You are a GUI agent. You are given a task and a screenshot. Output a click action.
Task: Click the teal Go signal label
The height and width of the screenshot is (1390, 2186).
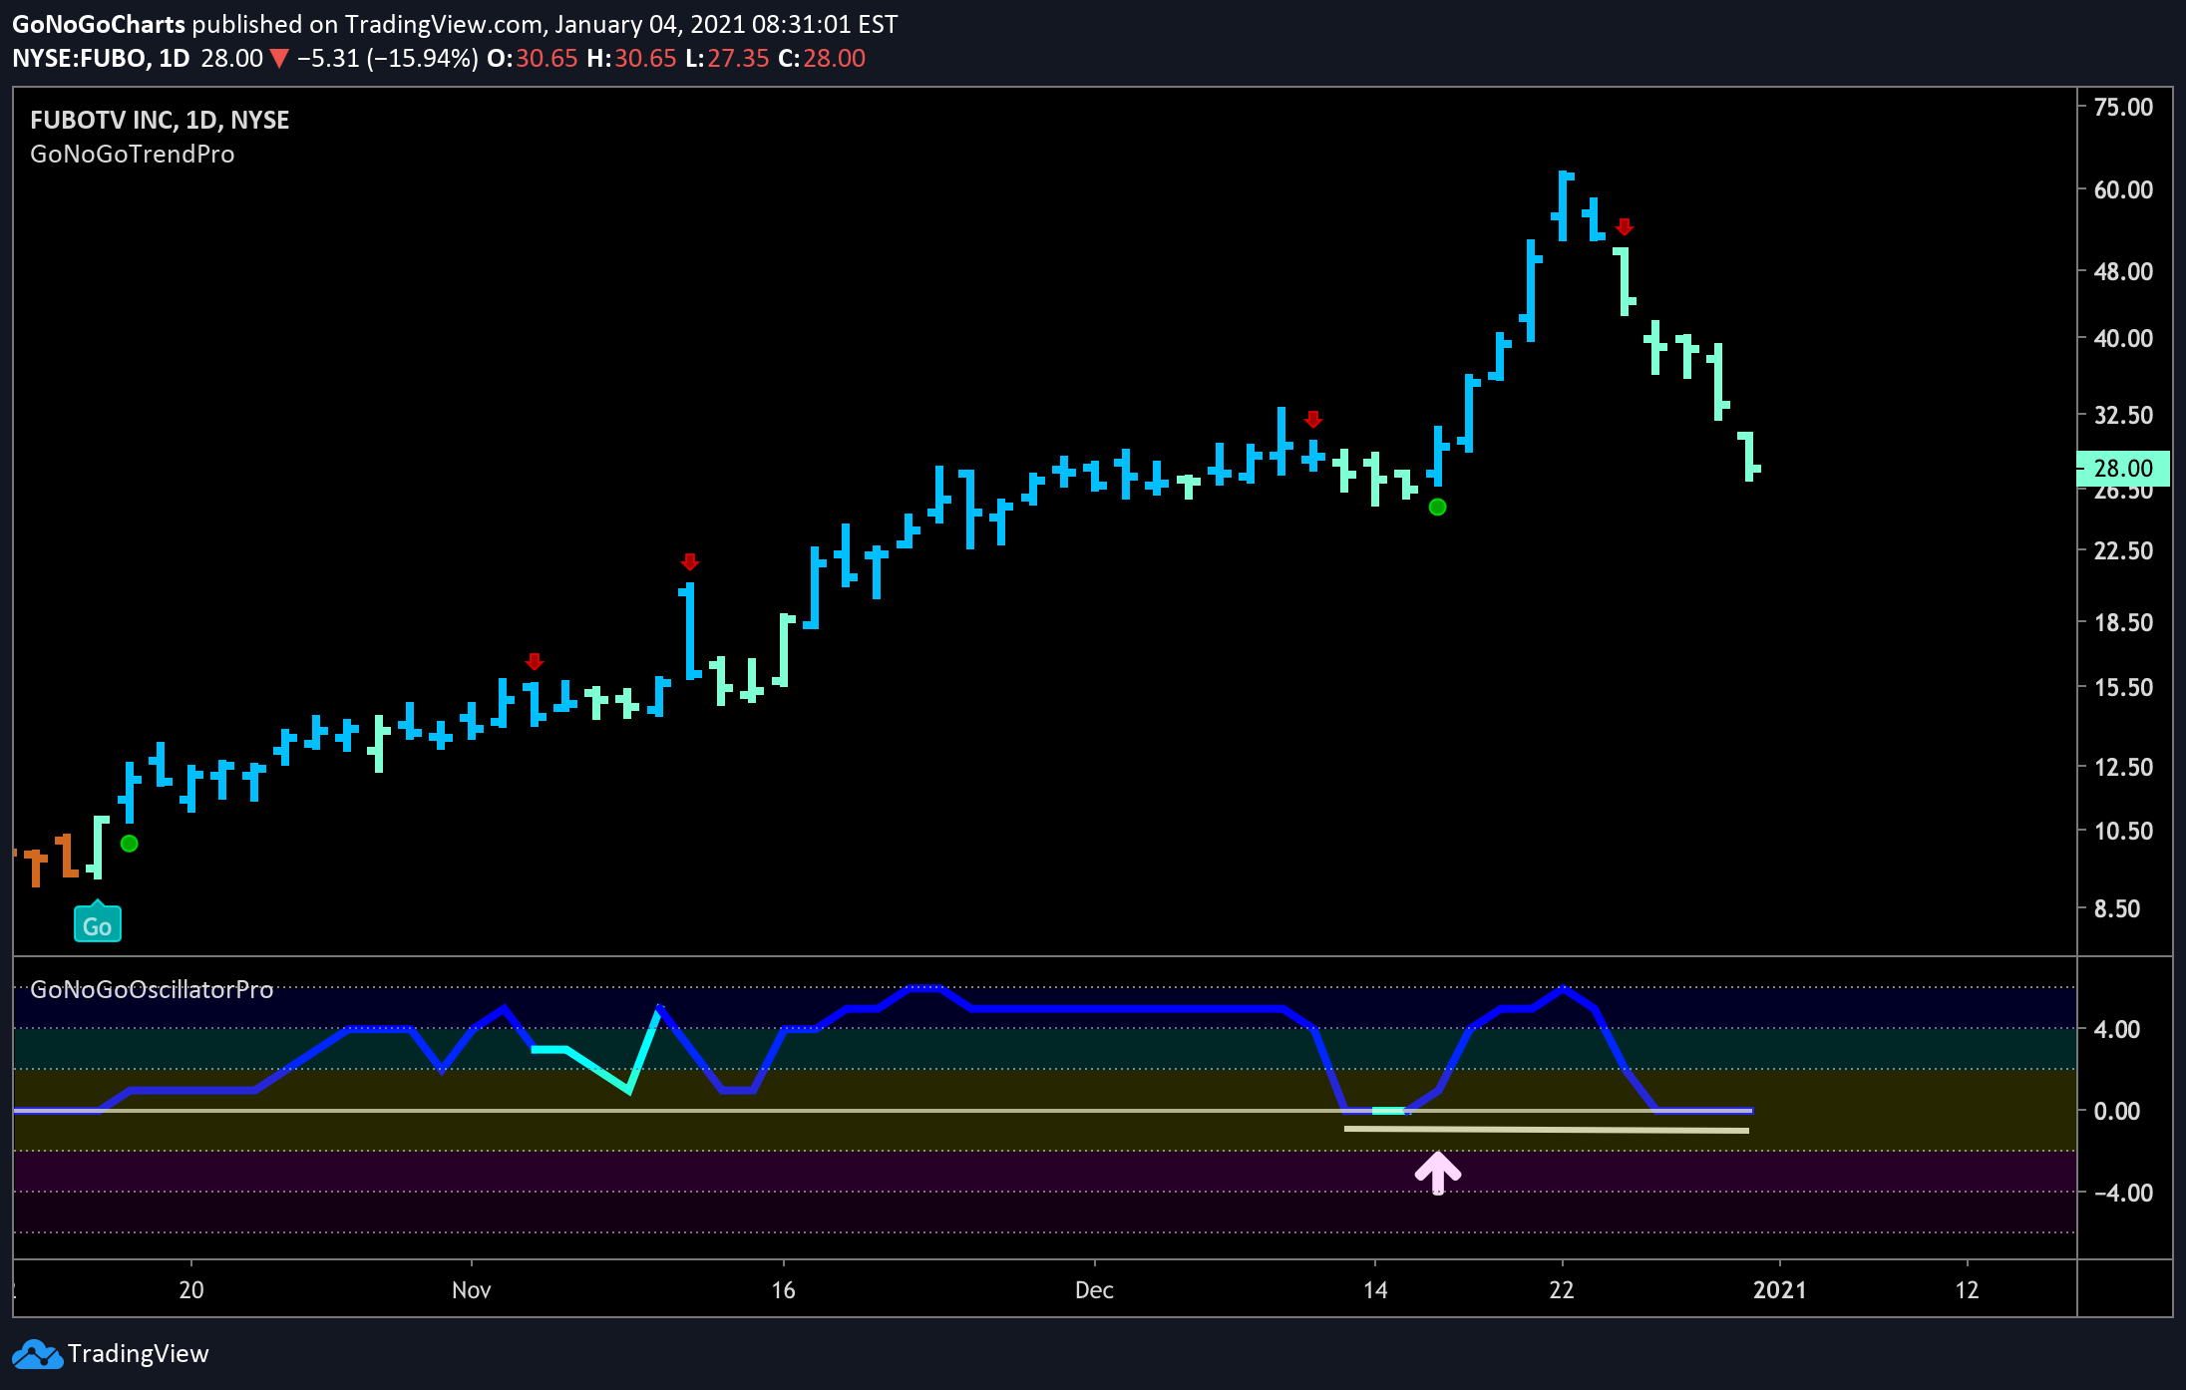pos(98,923)
